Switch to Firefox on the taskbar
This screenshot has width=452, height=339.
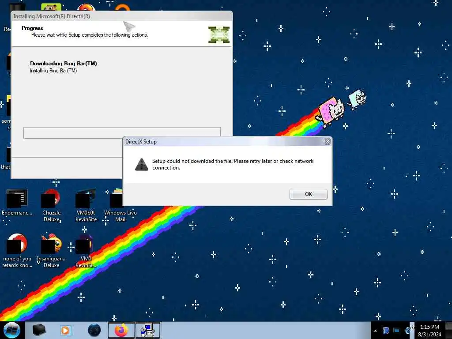click(121, 330)
